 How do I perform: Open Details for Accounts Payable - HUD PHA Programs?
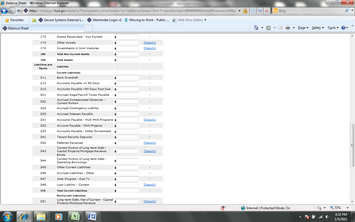point(150,120)
